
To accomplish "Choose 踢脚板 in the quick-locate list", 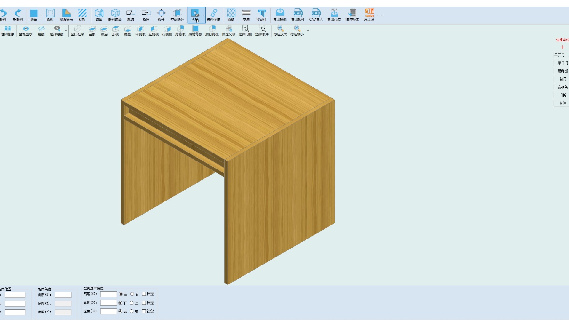I will click(562, 71).
